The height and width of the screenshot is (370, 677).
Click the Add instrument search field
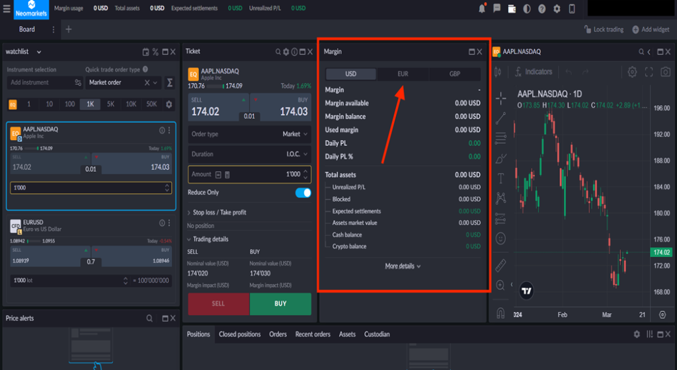(x=40, y=83)
